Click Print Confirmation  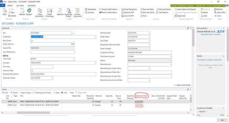point(108,13)
